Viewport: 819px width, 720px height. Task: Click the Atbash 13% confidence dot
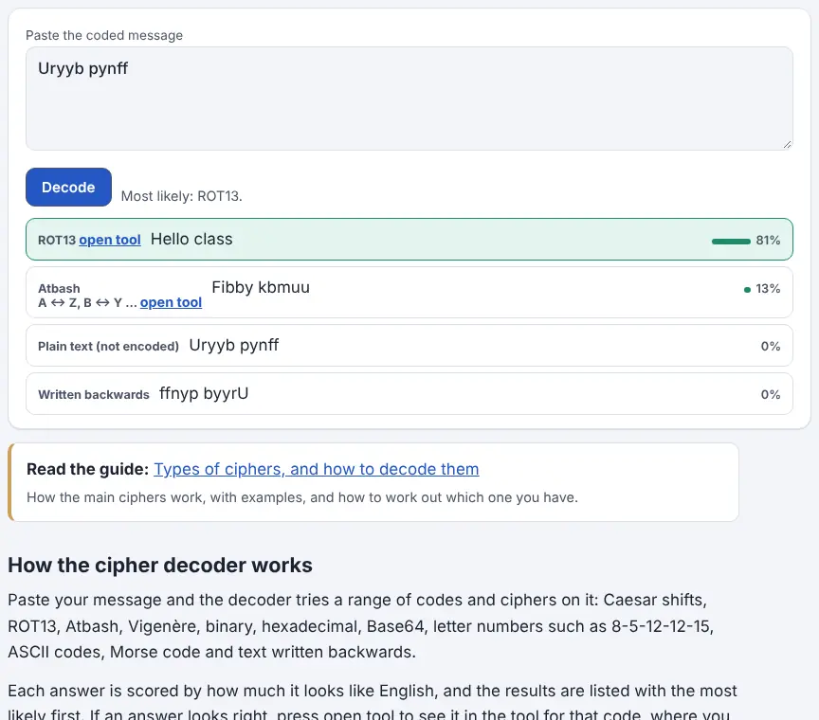[747, 289]
